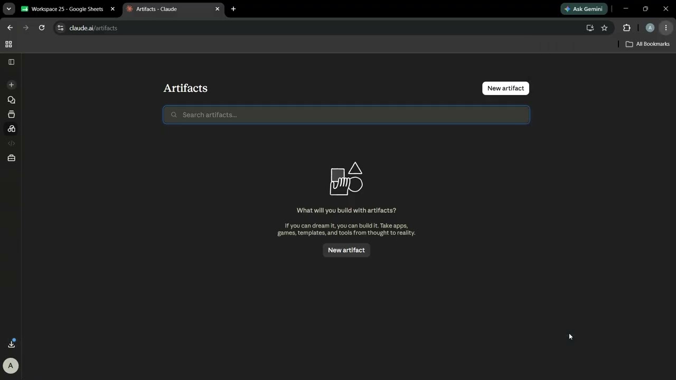Viewport: 676px width, 380px height.
Task: Click the top-right New artifact button
Action: click(x=505, y=88)
